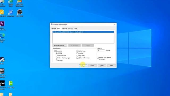
Task: Enable the Base video checkbox
Action: click(77, 55)
